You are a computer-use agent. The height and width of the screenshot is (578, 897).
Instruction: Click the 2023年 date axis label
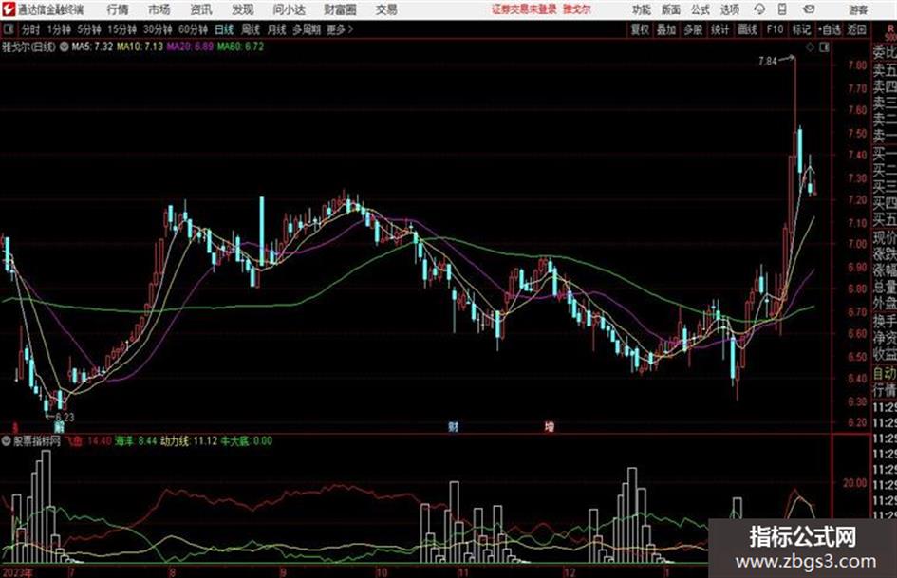(x=18, y=572)
